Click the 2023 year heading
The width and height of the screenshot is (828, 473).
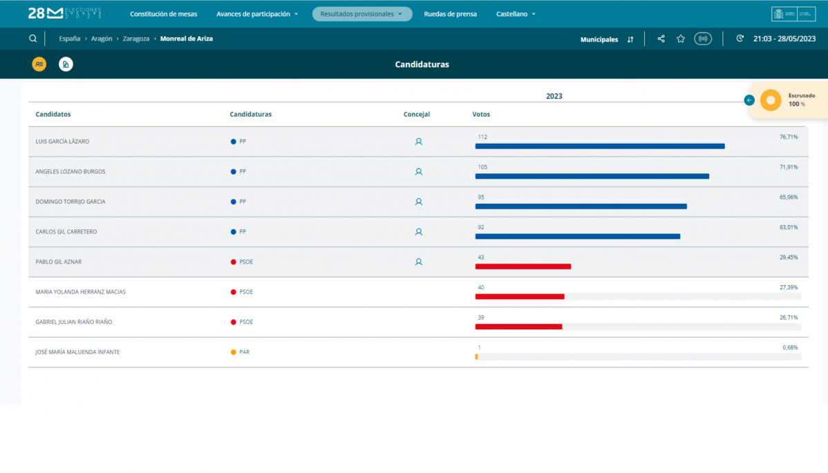(554, 96)
